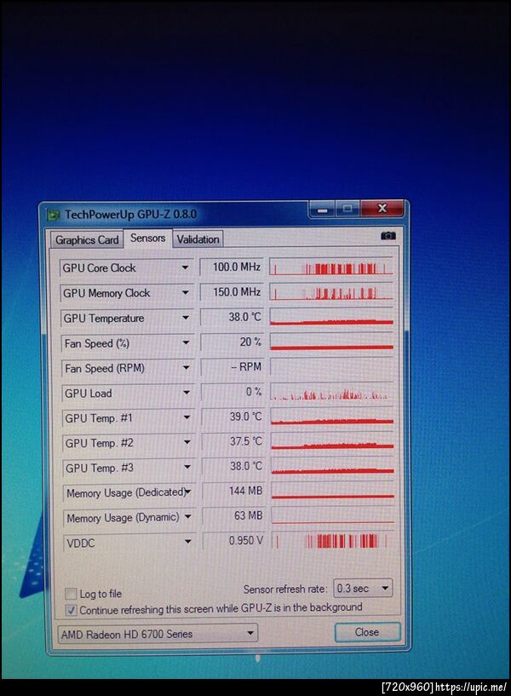Click the GPU Memory Clock history graph
511x696 pixels.
click(x=331, y=291)
